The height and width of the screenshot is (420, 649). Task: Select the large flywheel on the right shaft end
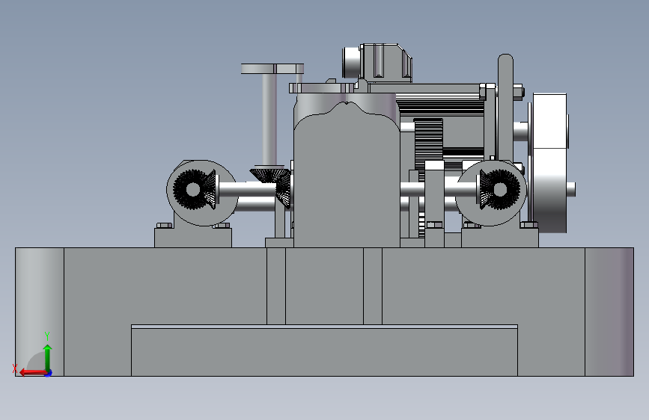tap(549, 163)
